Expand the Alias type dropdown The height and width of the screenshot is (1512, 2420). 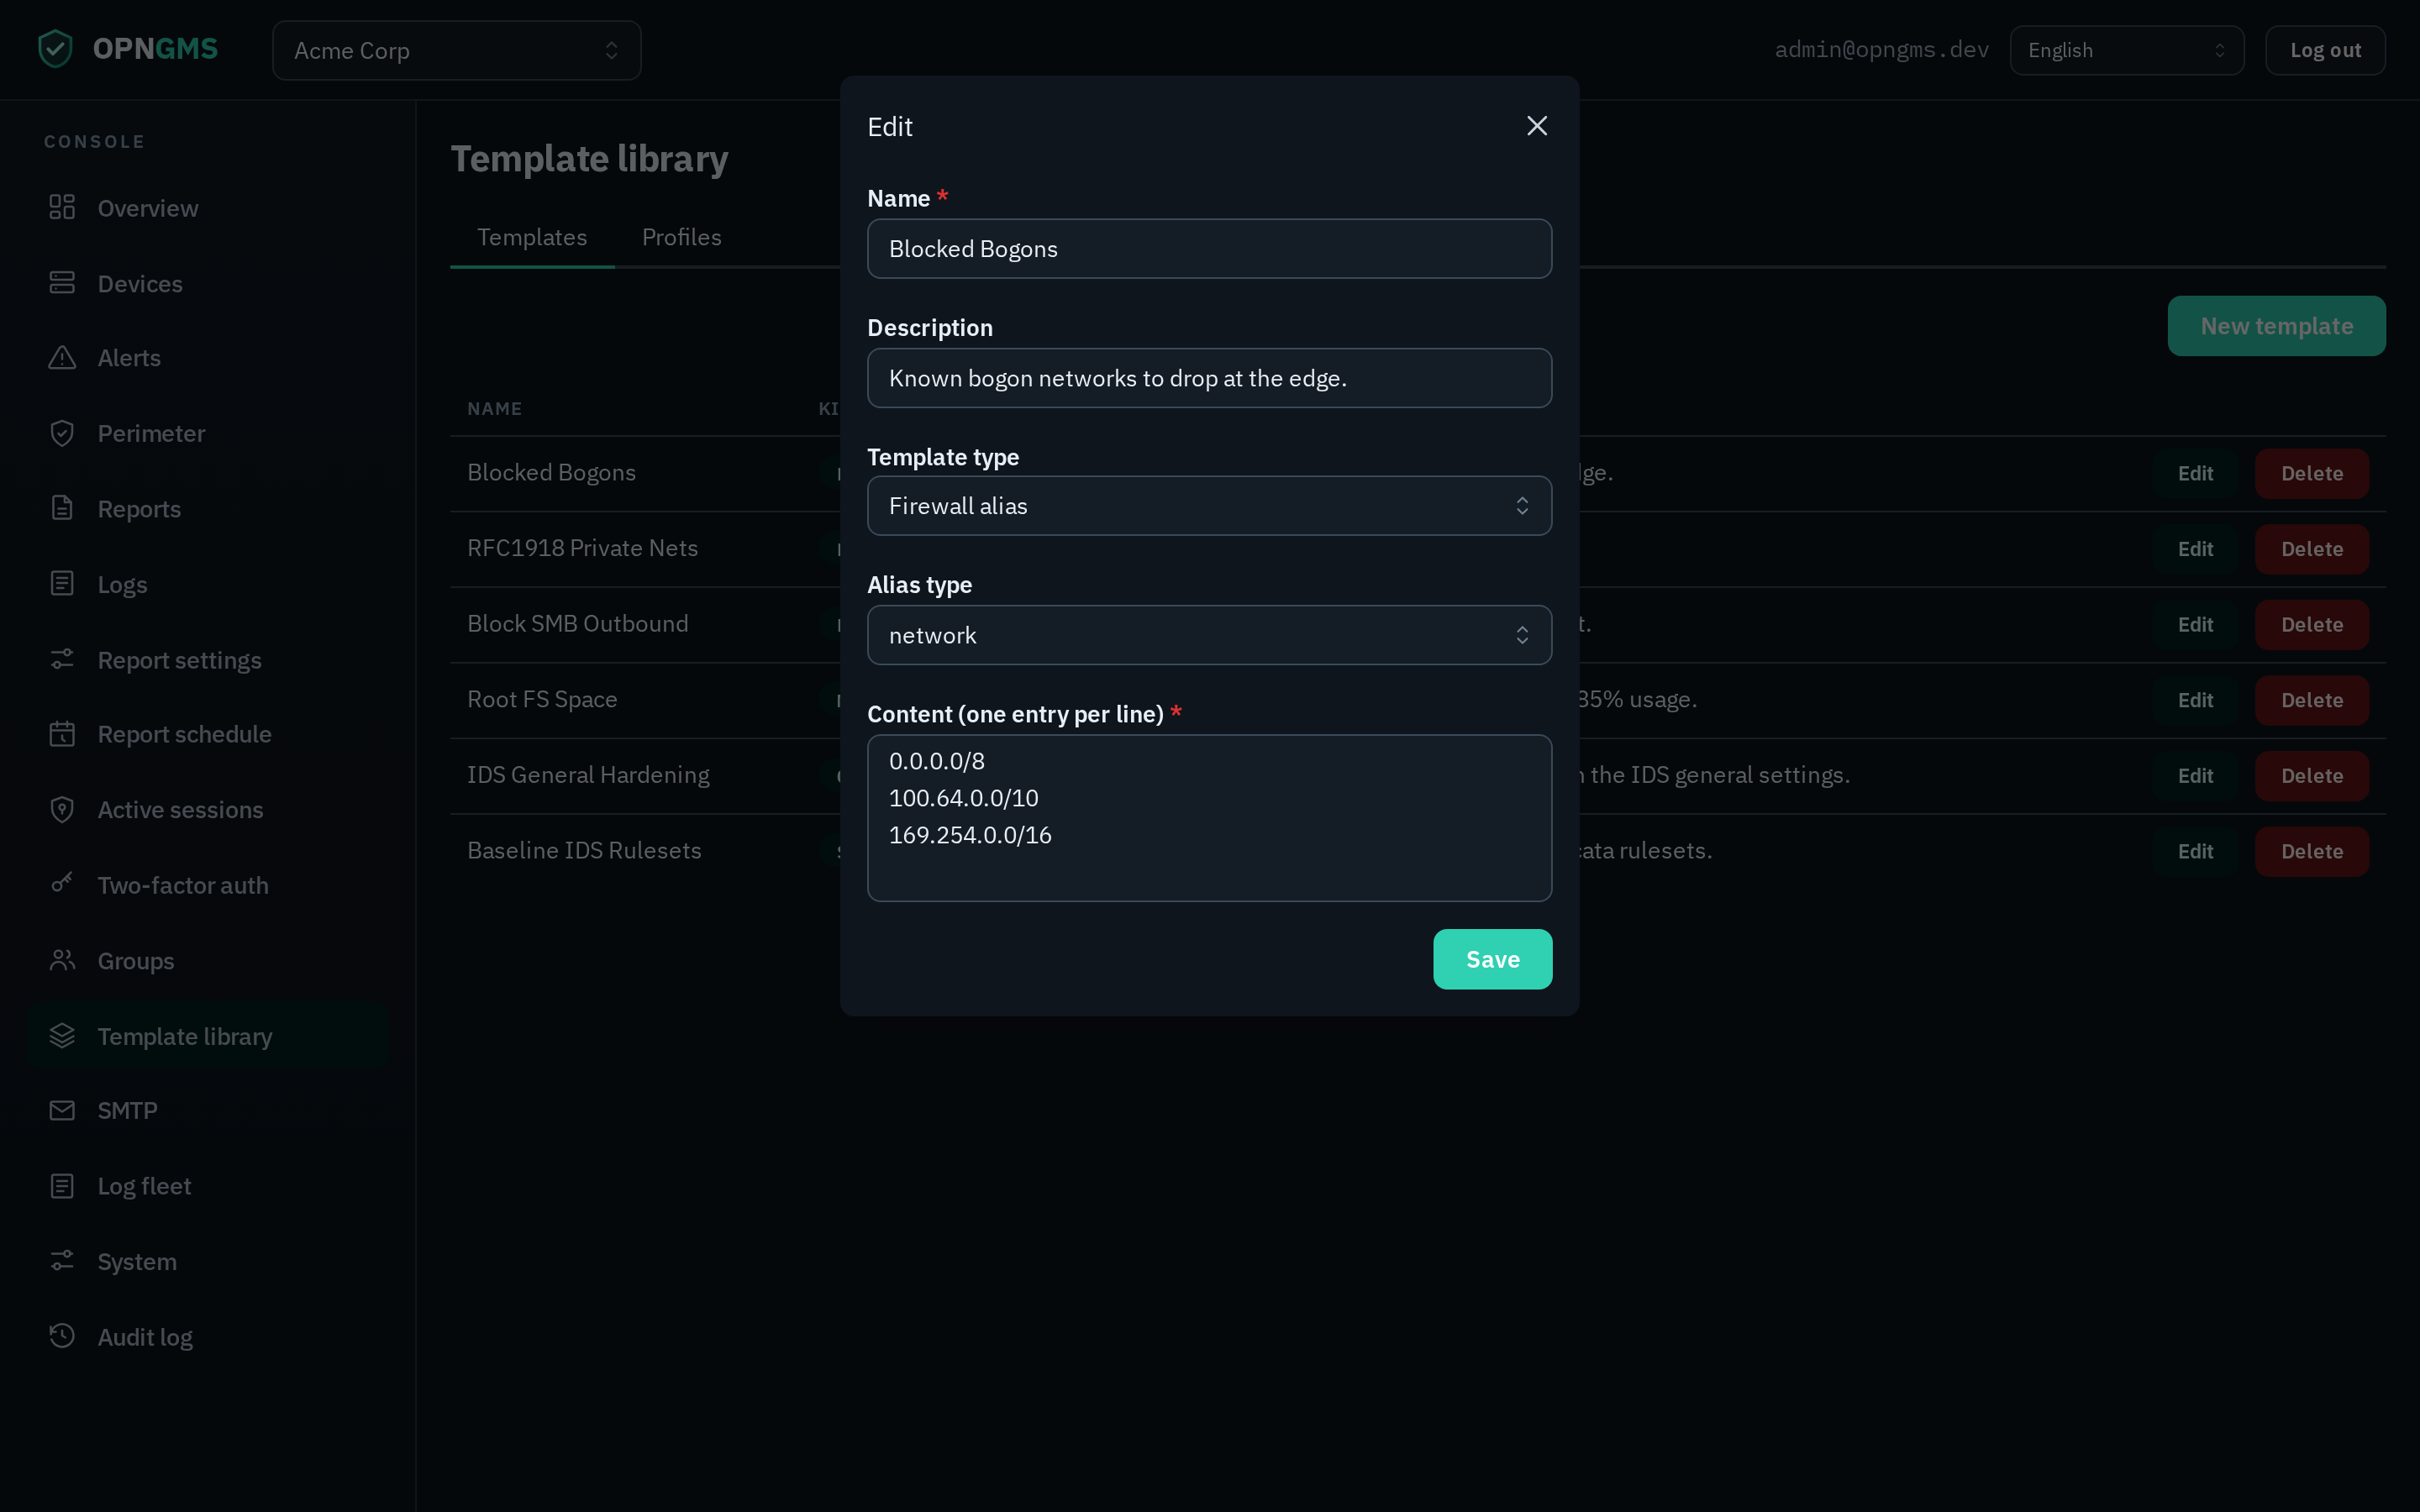pos(1209,635)
